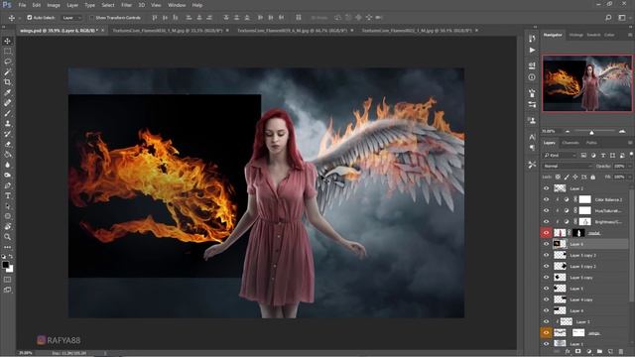Hide the Color Balance 2 adjustment layer
635x357 pixels.
546,199
